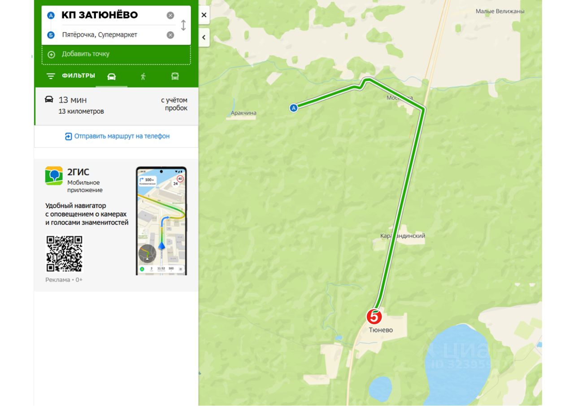Swap start and destination points

pos(183,25)
